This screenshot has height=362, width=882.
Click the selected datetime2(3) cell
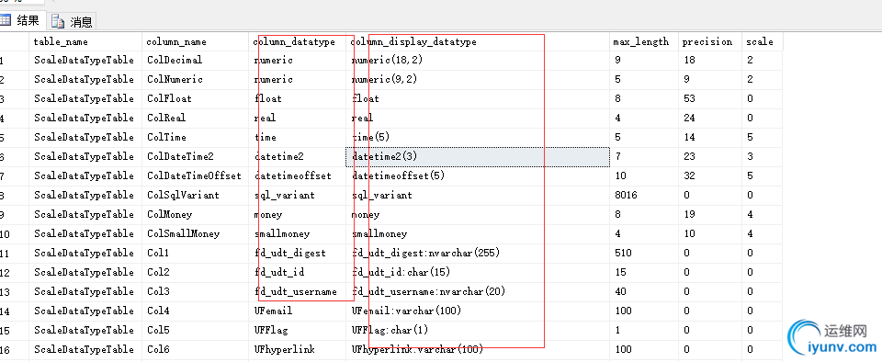click(478, 156)
